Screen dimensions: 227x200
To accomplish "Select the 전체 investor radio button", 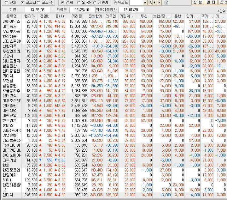I will tap(62, 3).
